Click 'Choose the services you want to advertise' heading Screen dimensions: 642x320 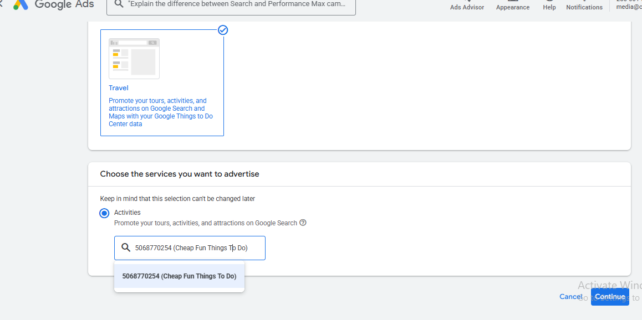(x=179, y=174)
